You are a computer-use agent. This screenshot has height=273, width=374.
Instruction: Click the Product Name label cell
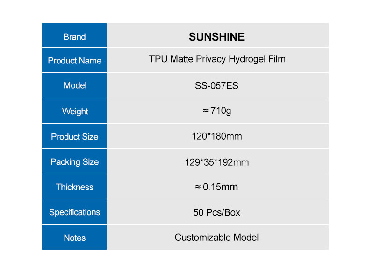74,61
